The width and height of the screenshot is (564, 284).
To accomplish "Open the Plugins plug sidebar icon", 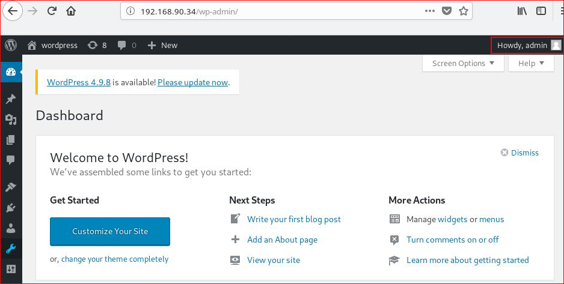I will pyautogui.click(x=11, y=207).
